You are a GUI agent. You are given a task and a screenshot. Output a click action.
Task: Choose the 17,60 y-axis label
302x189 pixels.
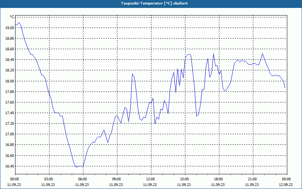click(10, 102)
